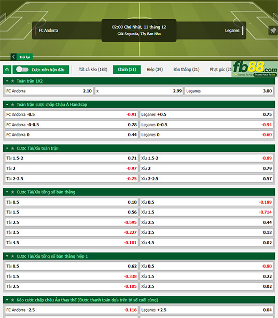Viewport: 278px width, 318px height.
Task: Bet Leganes to win at 3.80
Action: coord(229,91)
